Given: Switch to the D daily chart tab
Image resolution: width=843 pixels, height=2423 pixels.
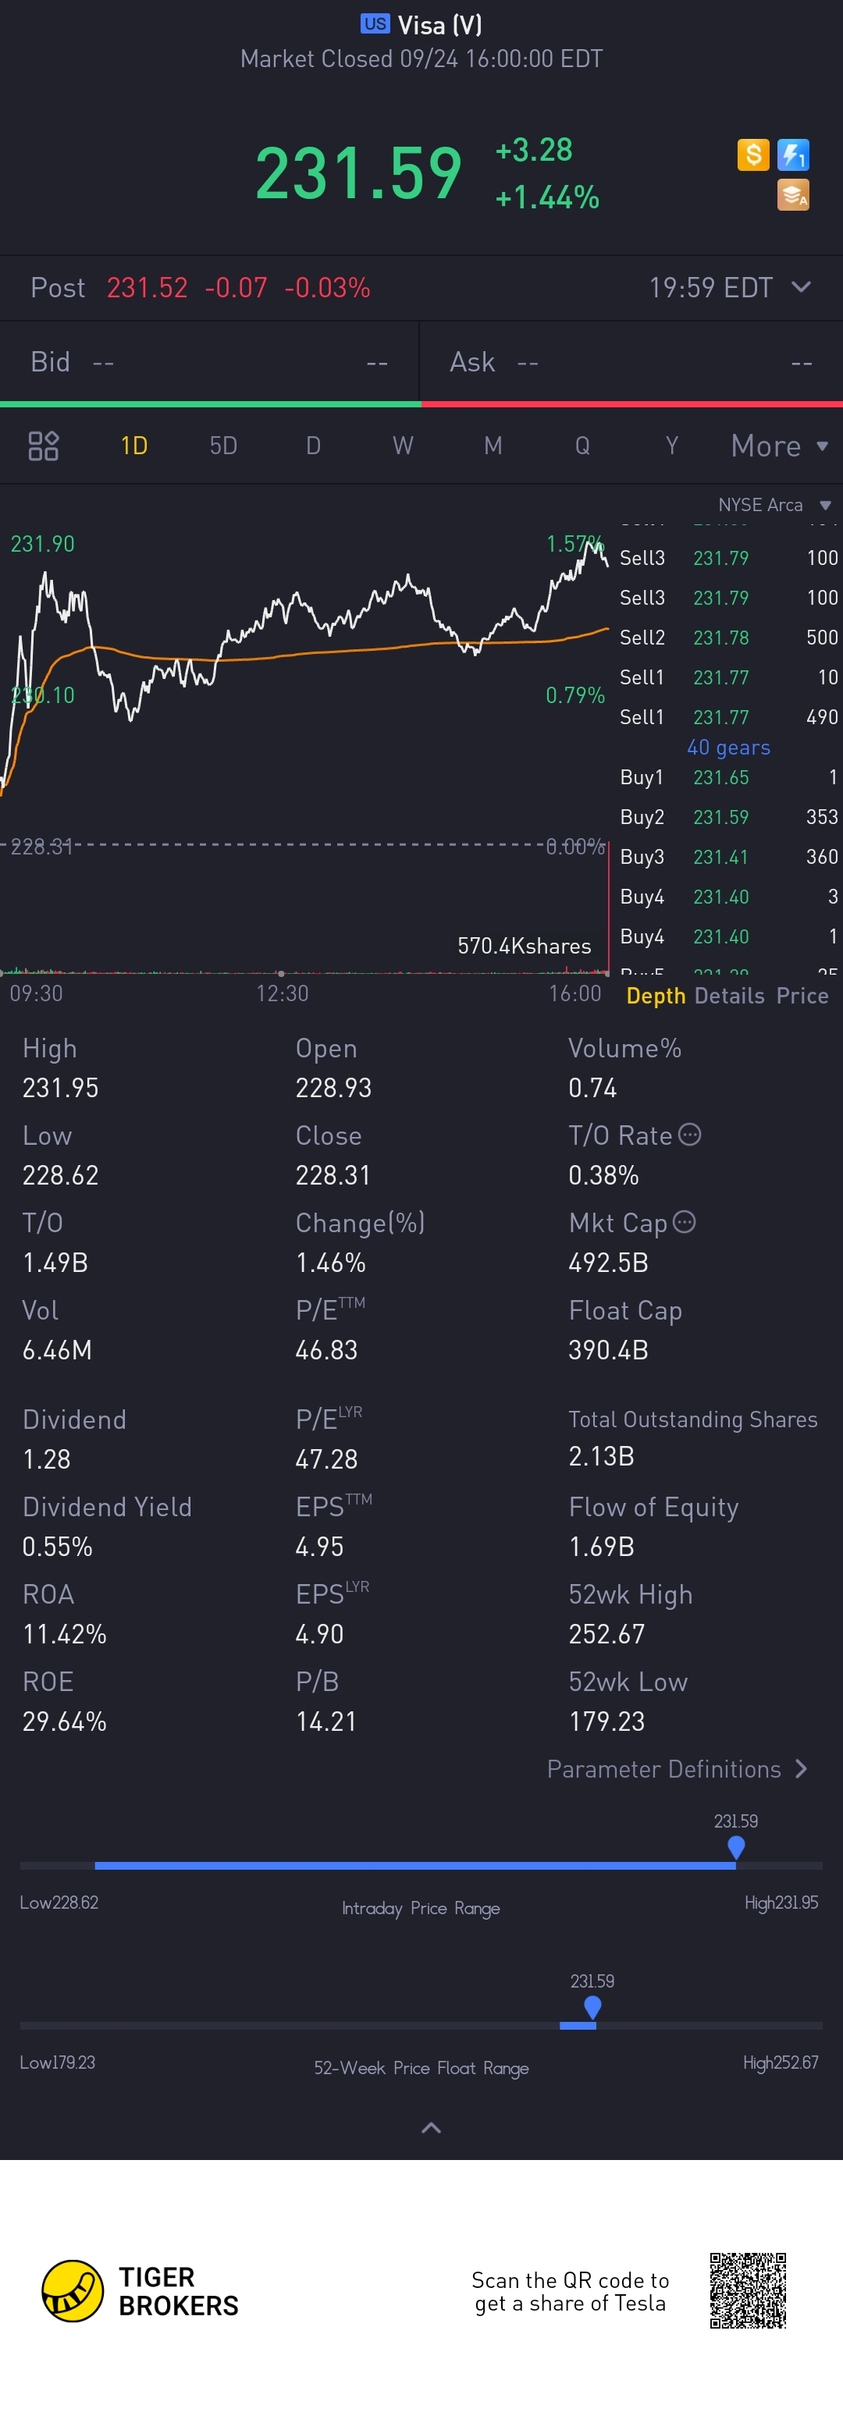Looking at the screenshot, I should click(313, 445).
